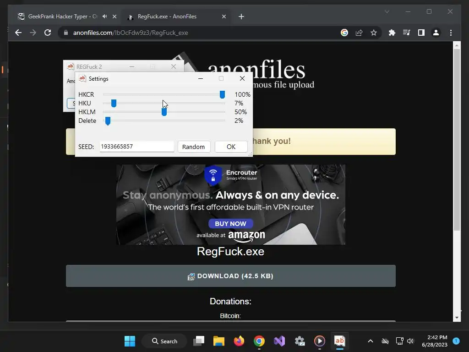
Task: Click the anonfiles logo heading
Action: (256, 70)
